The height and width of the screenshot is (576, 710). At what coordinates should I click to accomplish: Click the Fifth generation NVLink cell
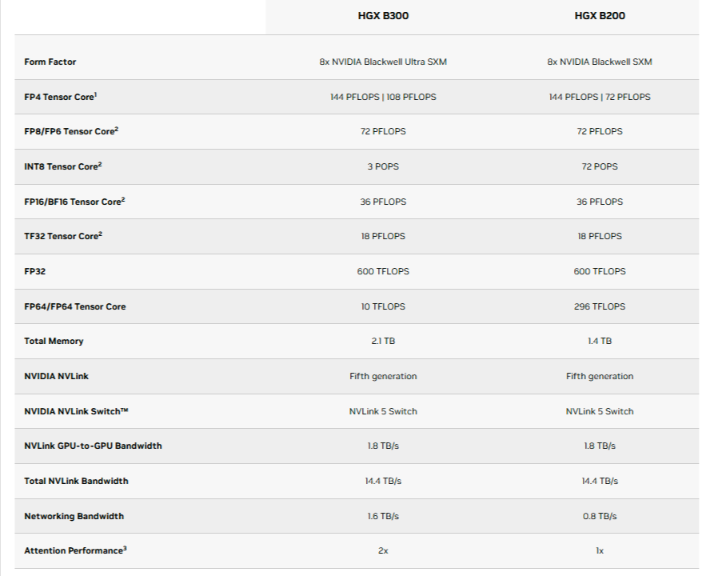tap(382, 376)
